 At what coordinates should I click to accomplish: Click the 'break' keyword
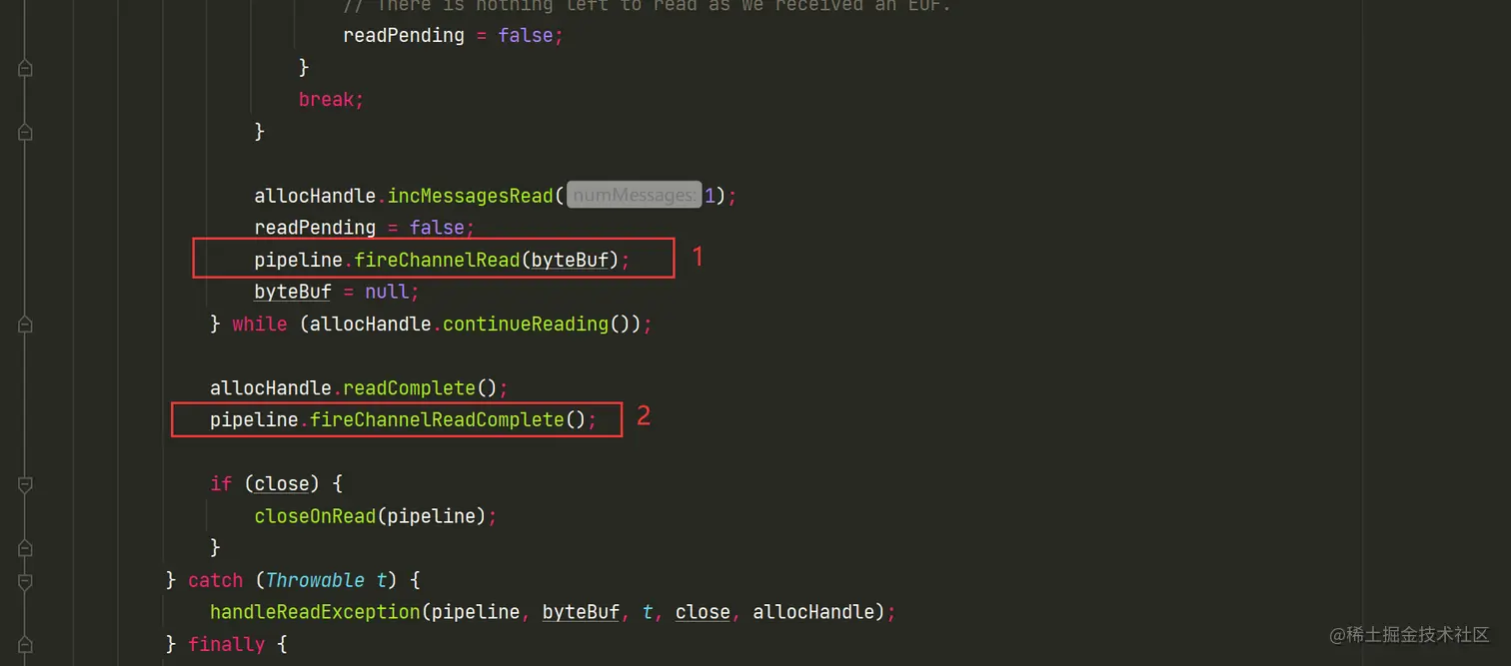point(326,100)
